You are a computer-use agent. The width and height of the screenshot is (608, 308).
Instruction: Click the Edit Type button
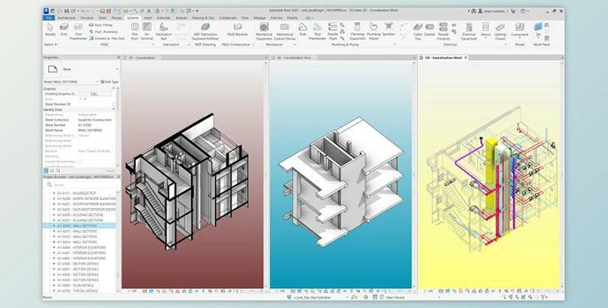coord(109,82)
